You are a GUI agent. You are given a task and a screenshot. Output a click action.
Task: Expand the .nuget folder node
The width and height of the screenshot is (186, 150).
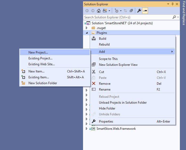click(x=86, y=28)
